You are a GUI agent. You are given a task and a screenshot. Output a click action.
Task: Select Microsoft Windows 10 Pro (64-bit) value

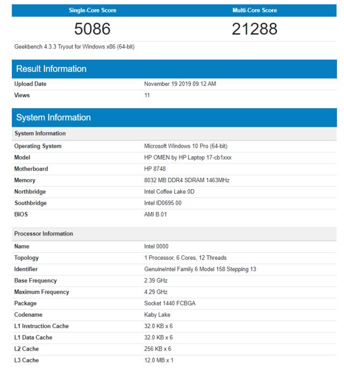186,146
